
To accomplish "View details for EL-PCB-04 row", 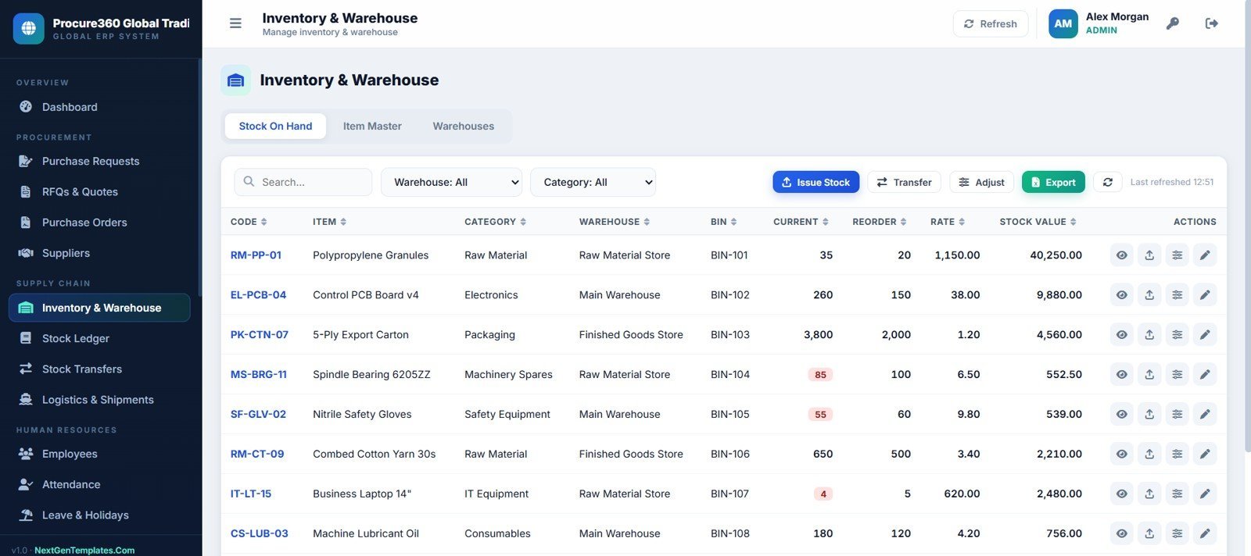I will [1121, 295].
